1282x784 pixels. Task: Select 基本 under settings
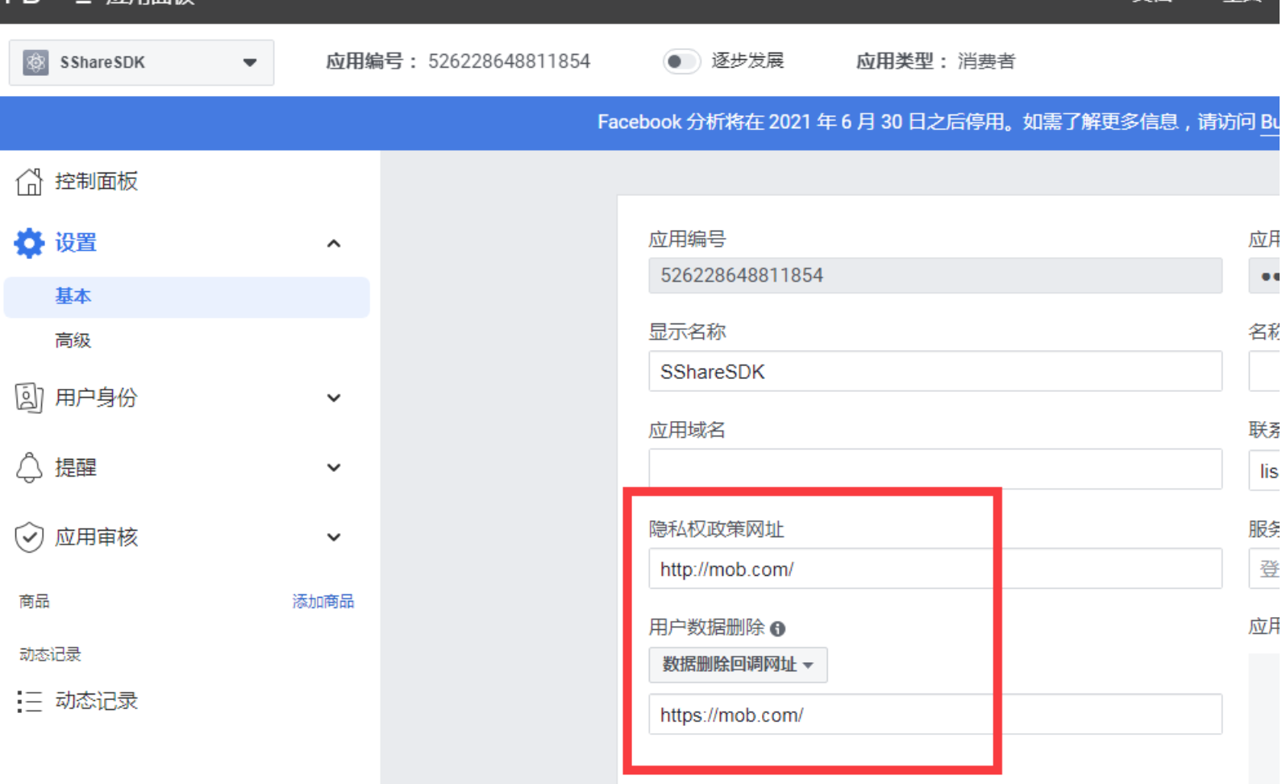click(73, 297)
